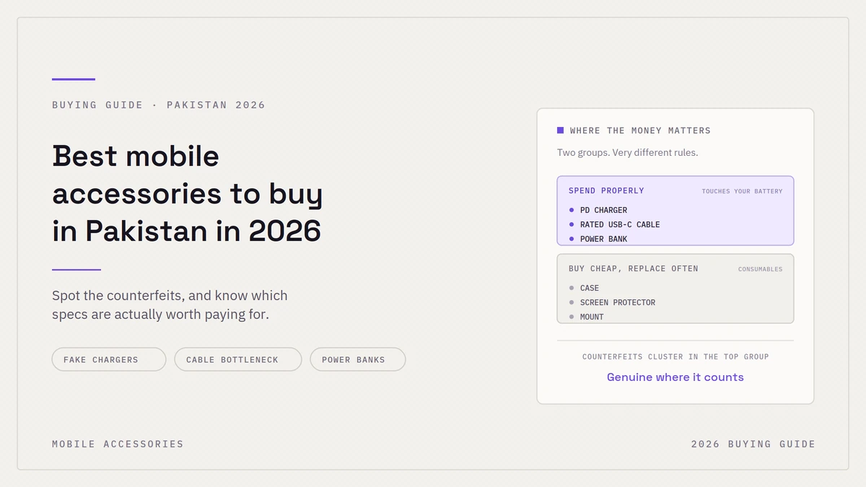Viewport: 866px width, 487px height.
Task: Click the 2026 BUYING GUIDE footer text
Action: 753,444
